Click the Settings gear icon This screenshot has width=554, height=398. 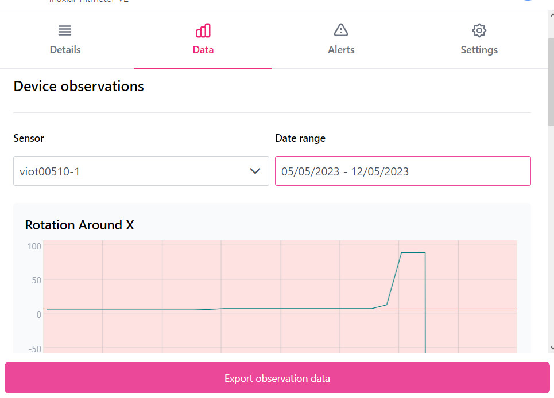tap(479, 30)
